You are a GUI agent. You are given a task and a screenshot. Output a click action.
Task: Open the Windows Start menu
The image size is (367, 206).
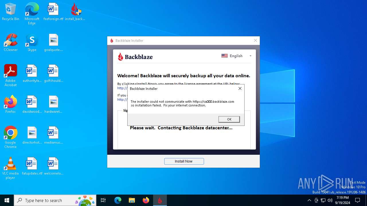pos(7,200)
